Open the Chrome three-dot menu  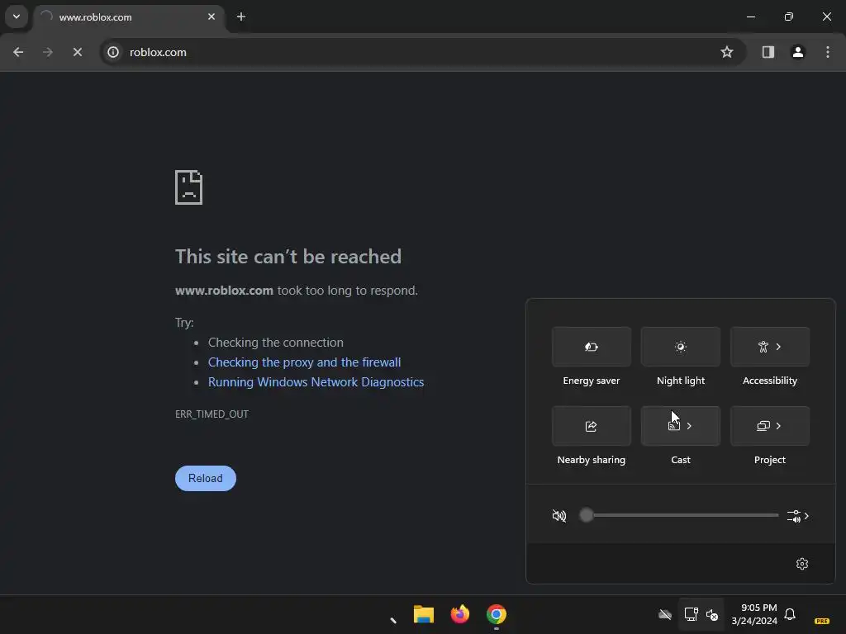[828, 52]
